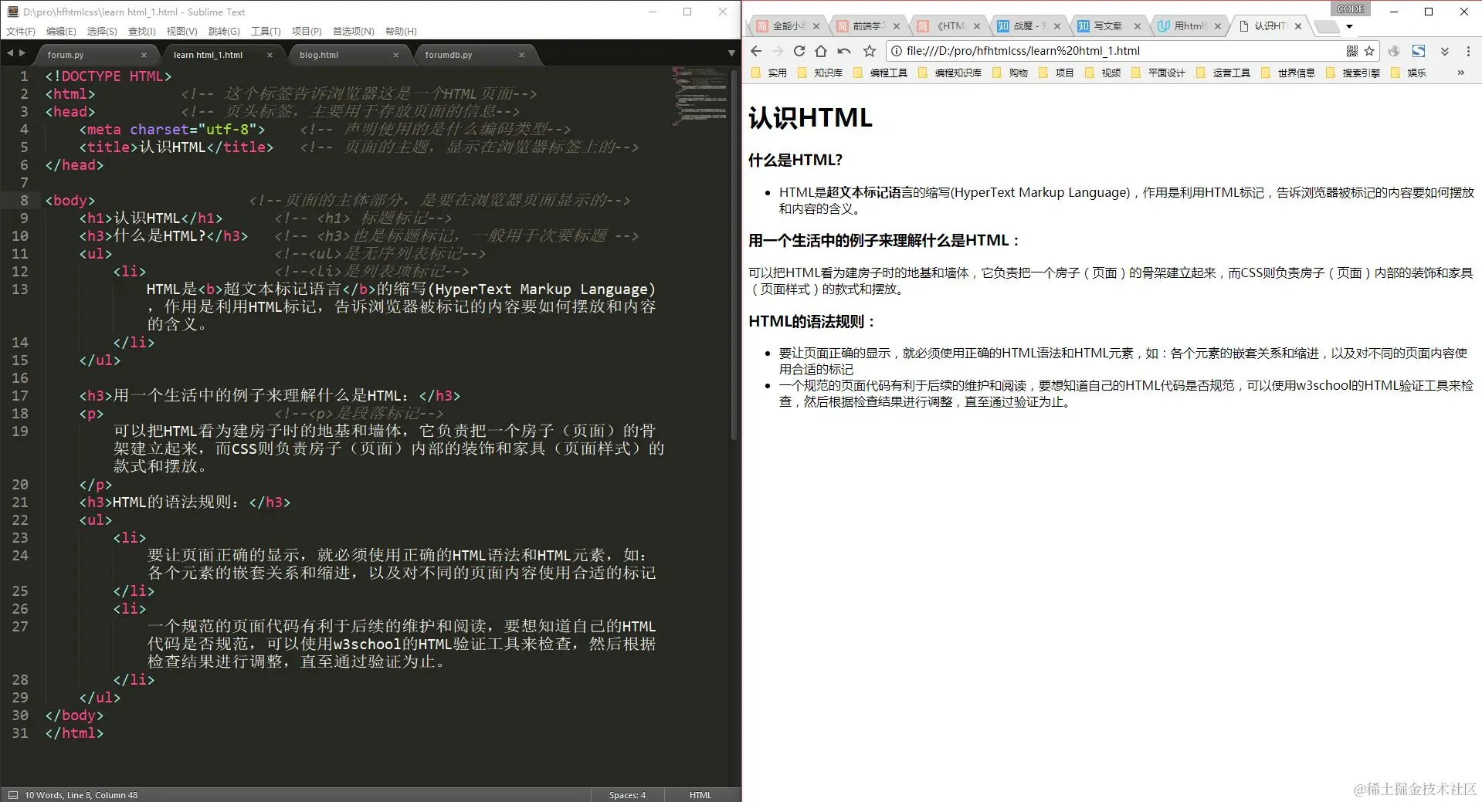Click the 10 Words, Line 8, Column 48 status text
This screenshot has width=1482, height=802.
coord(81,795)
